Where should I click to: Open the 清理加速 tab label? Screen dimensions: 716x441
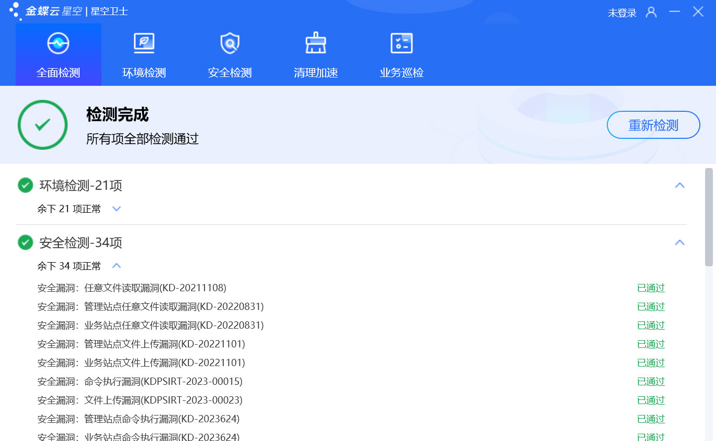[x=315, y=73]
